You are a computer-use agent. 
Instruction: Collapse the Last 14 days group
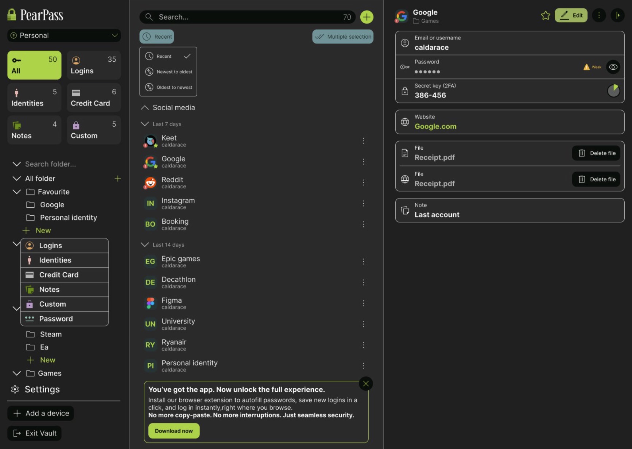tap(145, 245)
